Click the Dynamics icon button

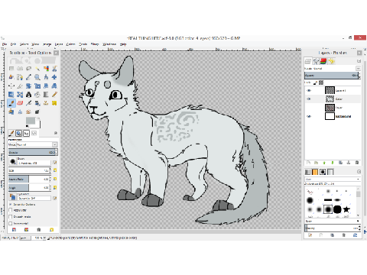tap(13, 197)
